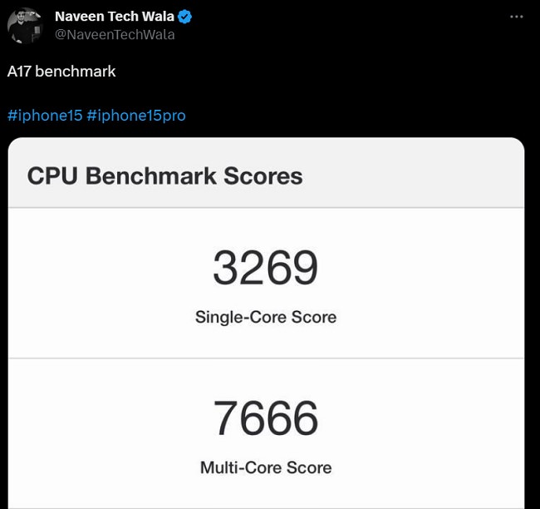This screenshot has height=509, width=540.
Task: Open the #iphone15pro hashtag
Action: point(136,116)
